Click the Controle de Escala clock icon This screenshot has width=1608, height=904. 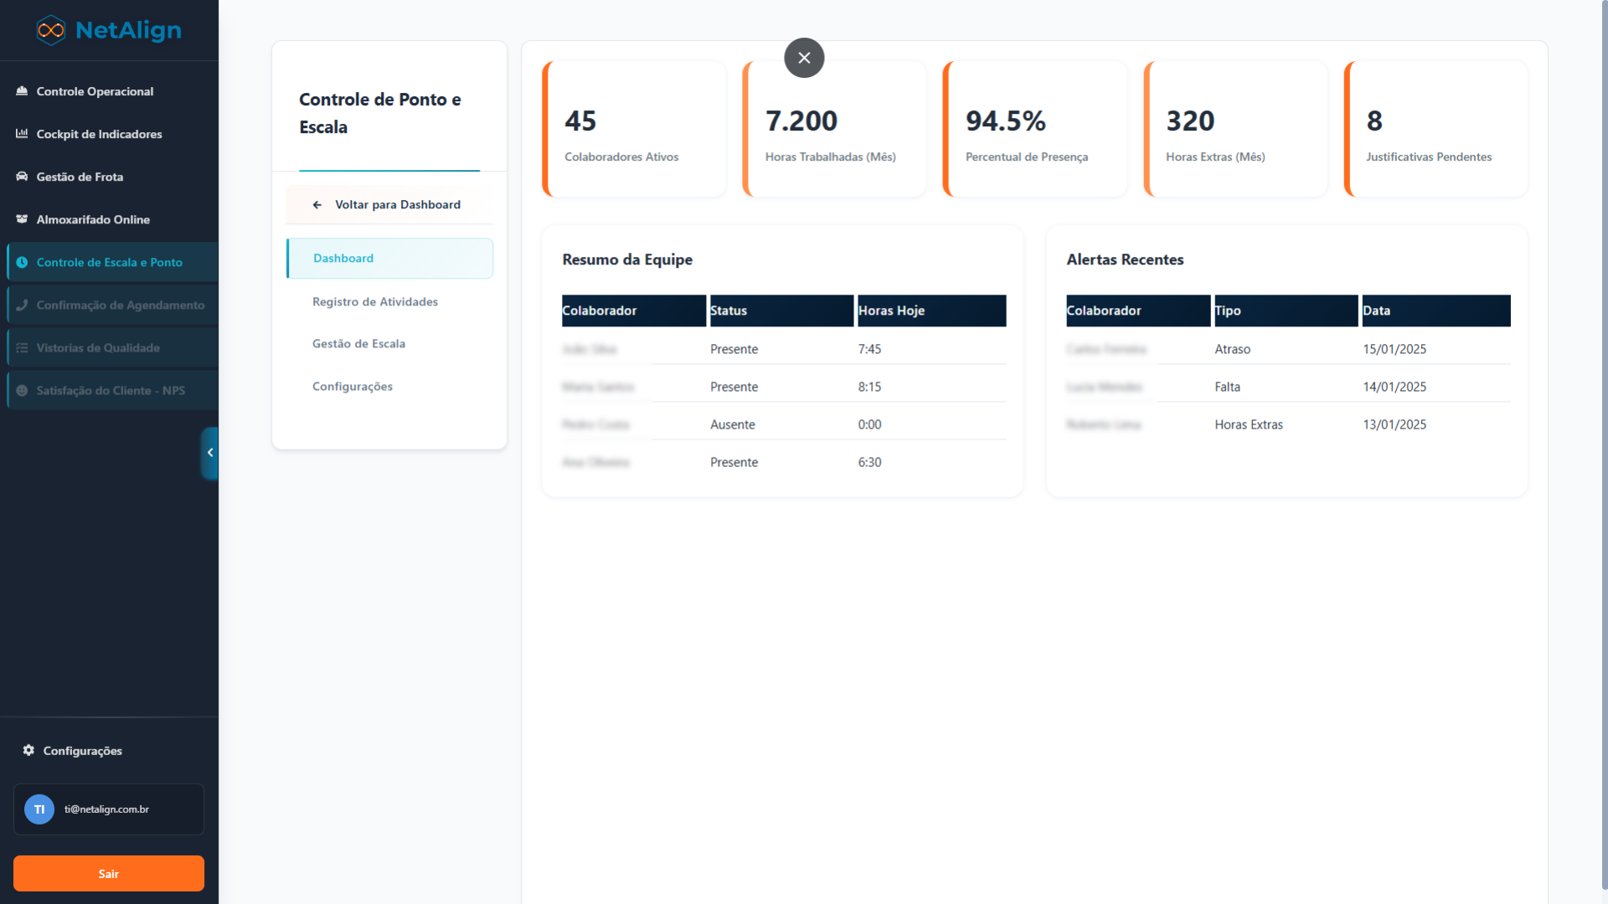(x=22, y=262)
